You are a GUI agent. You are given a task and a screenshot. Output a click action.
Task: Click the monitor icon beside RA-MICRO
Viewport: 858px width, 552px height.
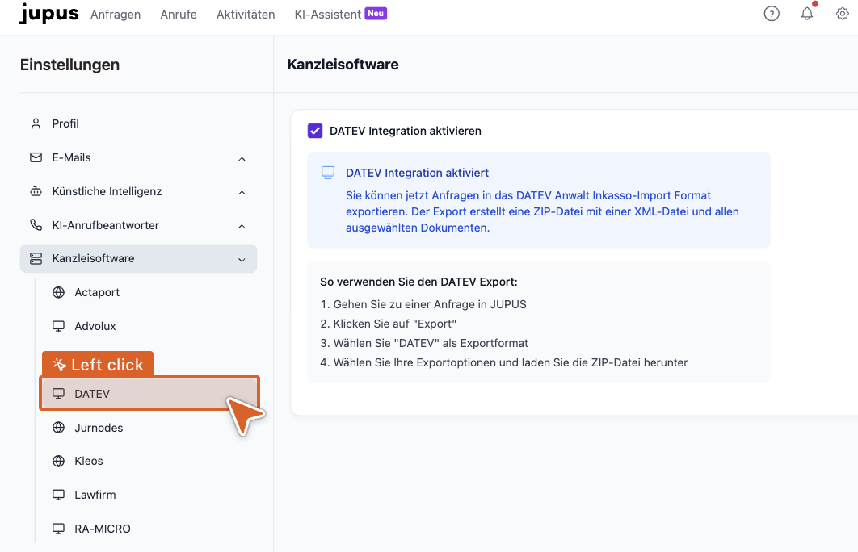(x=58, y=529)
